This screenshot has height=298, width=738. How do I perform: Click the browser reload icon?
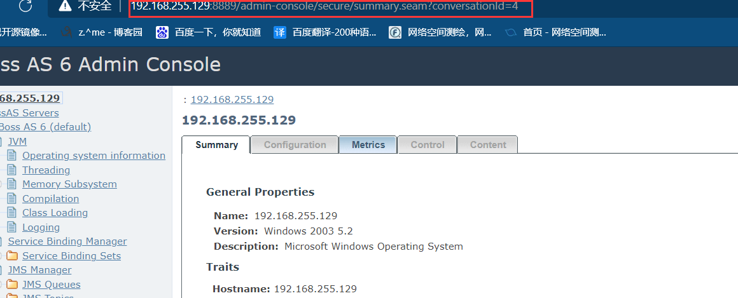point(26,6)
